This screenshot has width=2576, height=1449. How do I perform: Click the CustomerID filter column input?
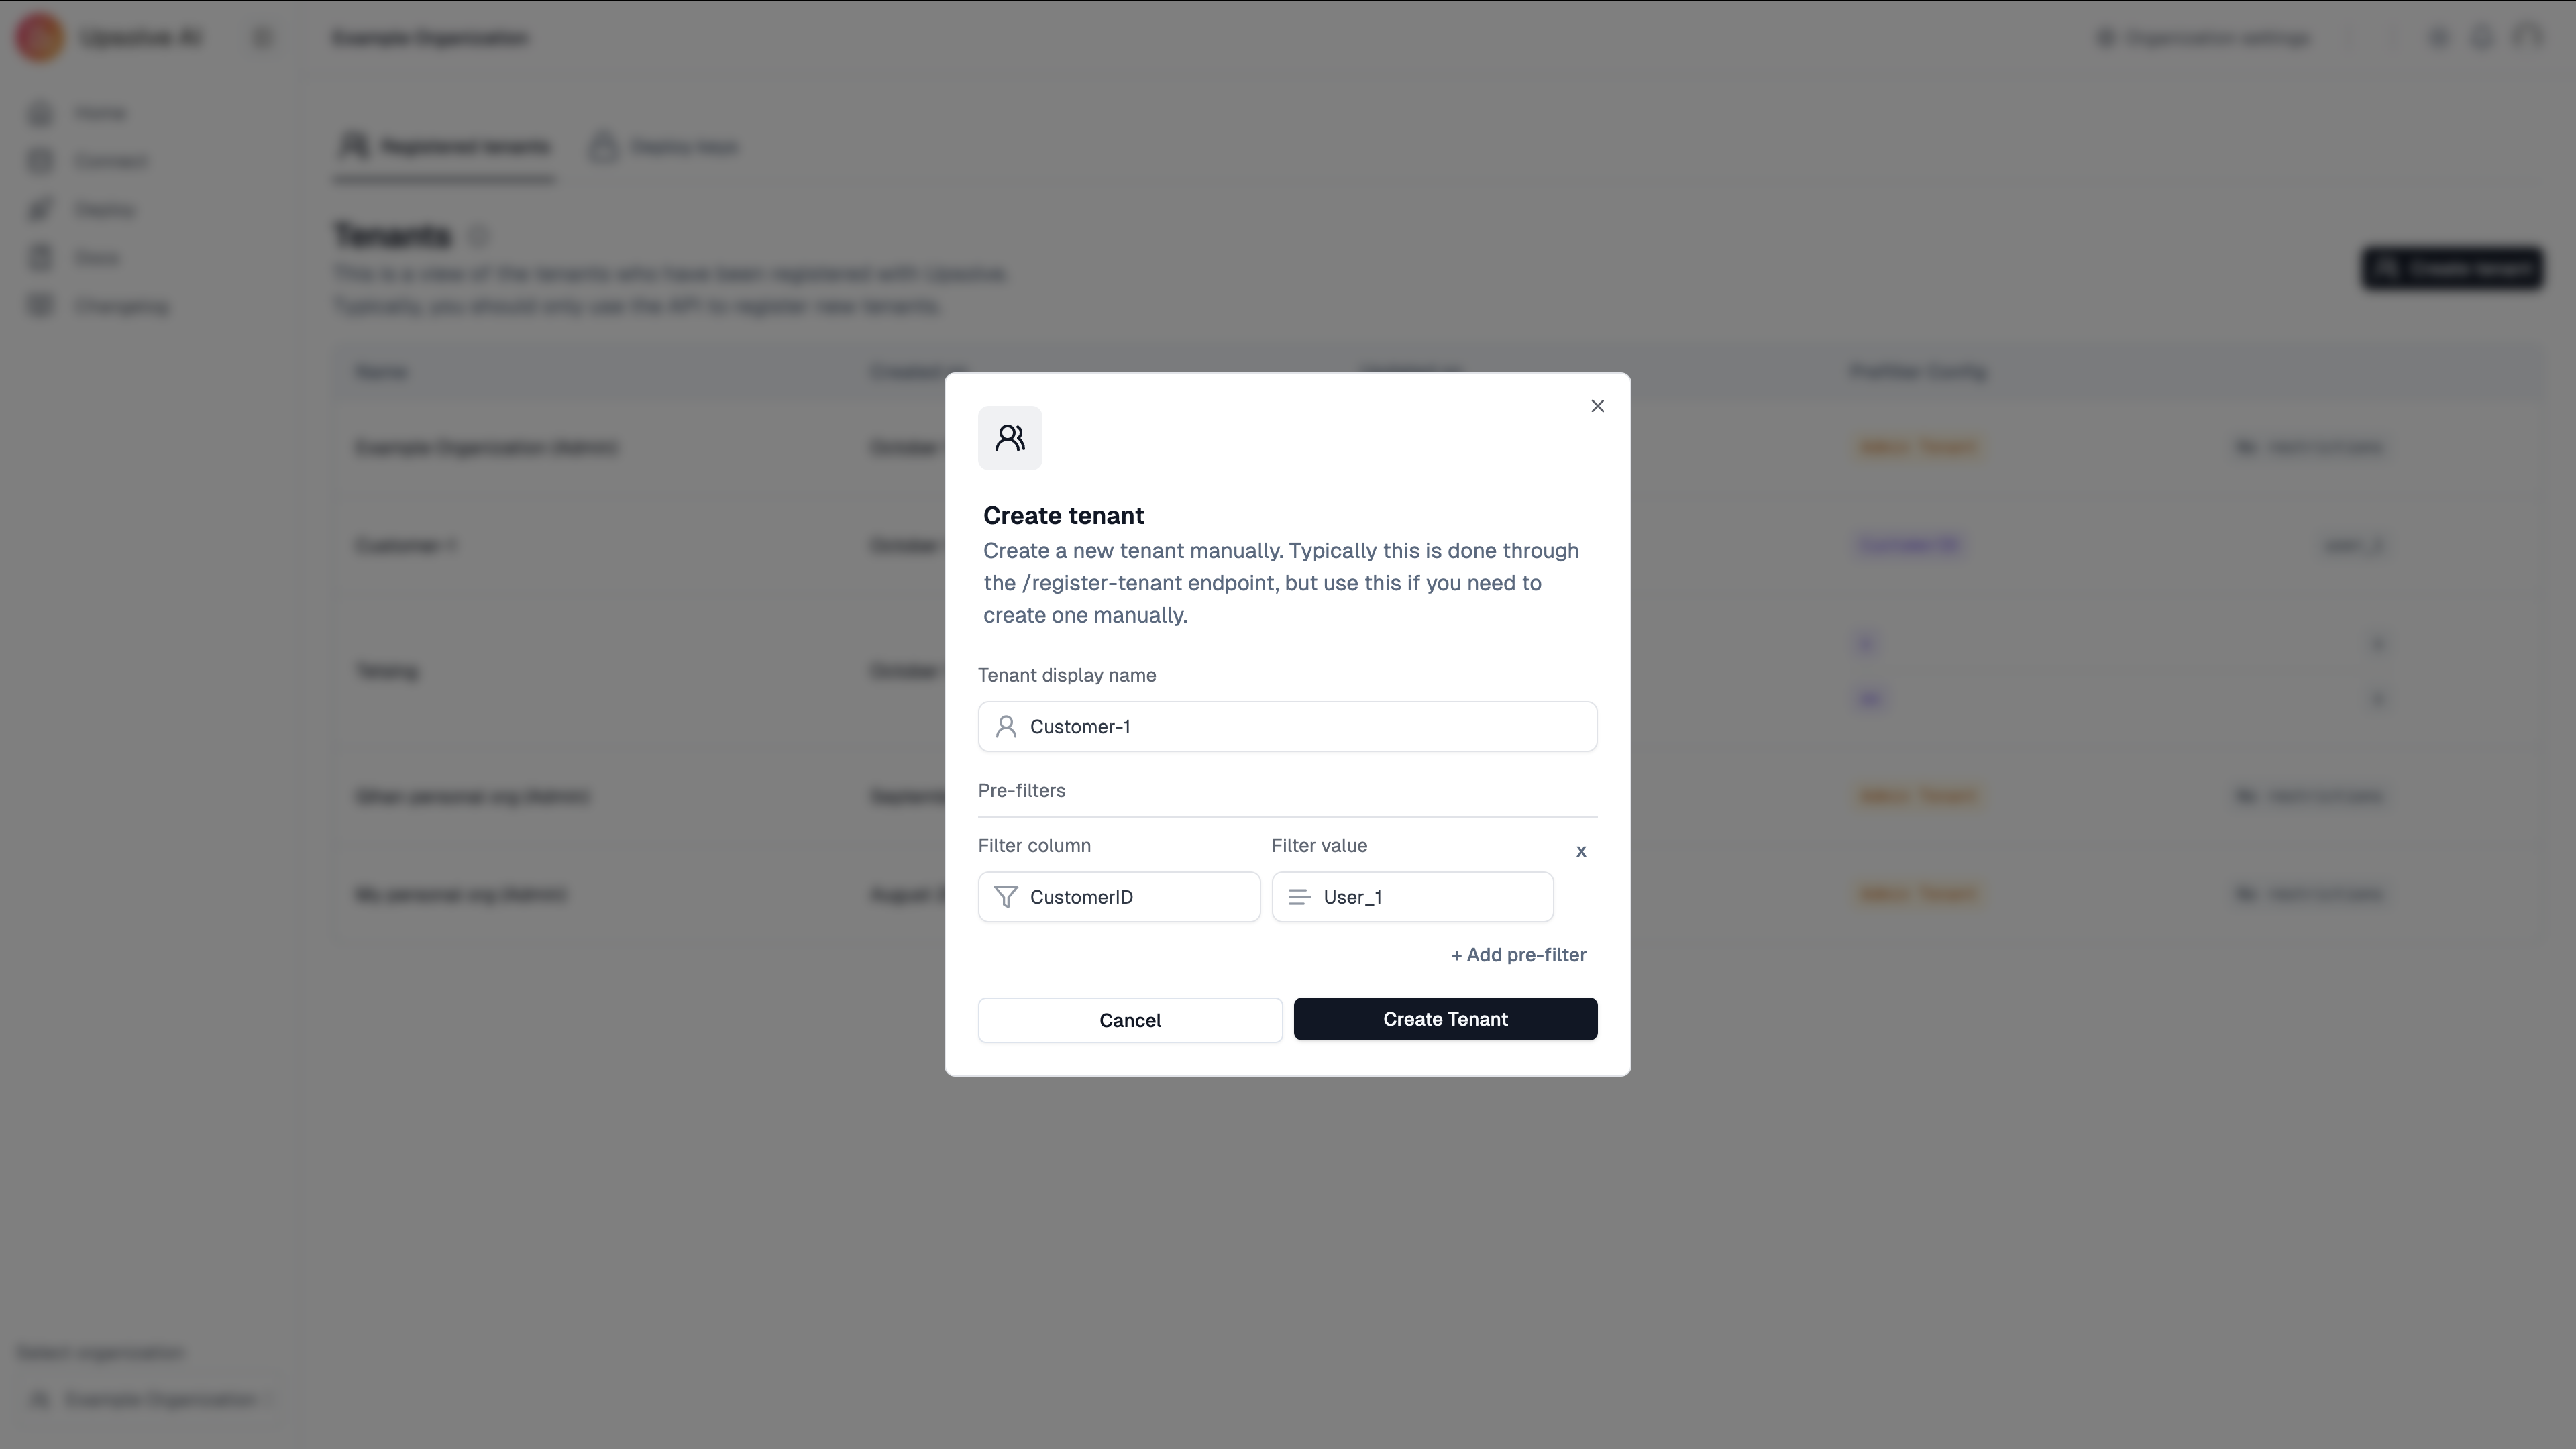pos(1119,897)
